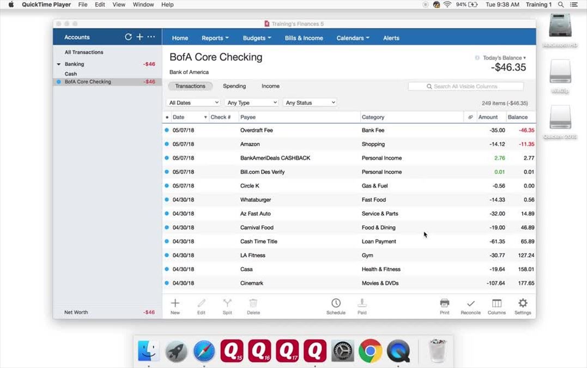587x368 pixels.
Task: Open the Any Type filter dropdown
Action: 252,102
